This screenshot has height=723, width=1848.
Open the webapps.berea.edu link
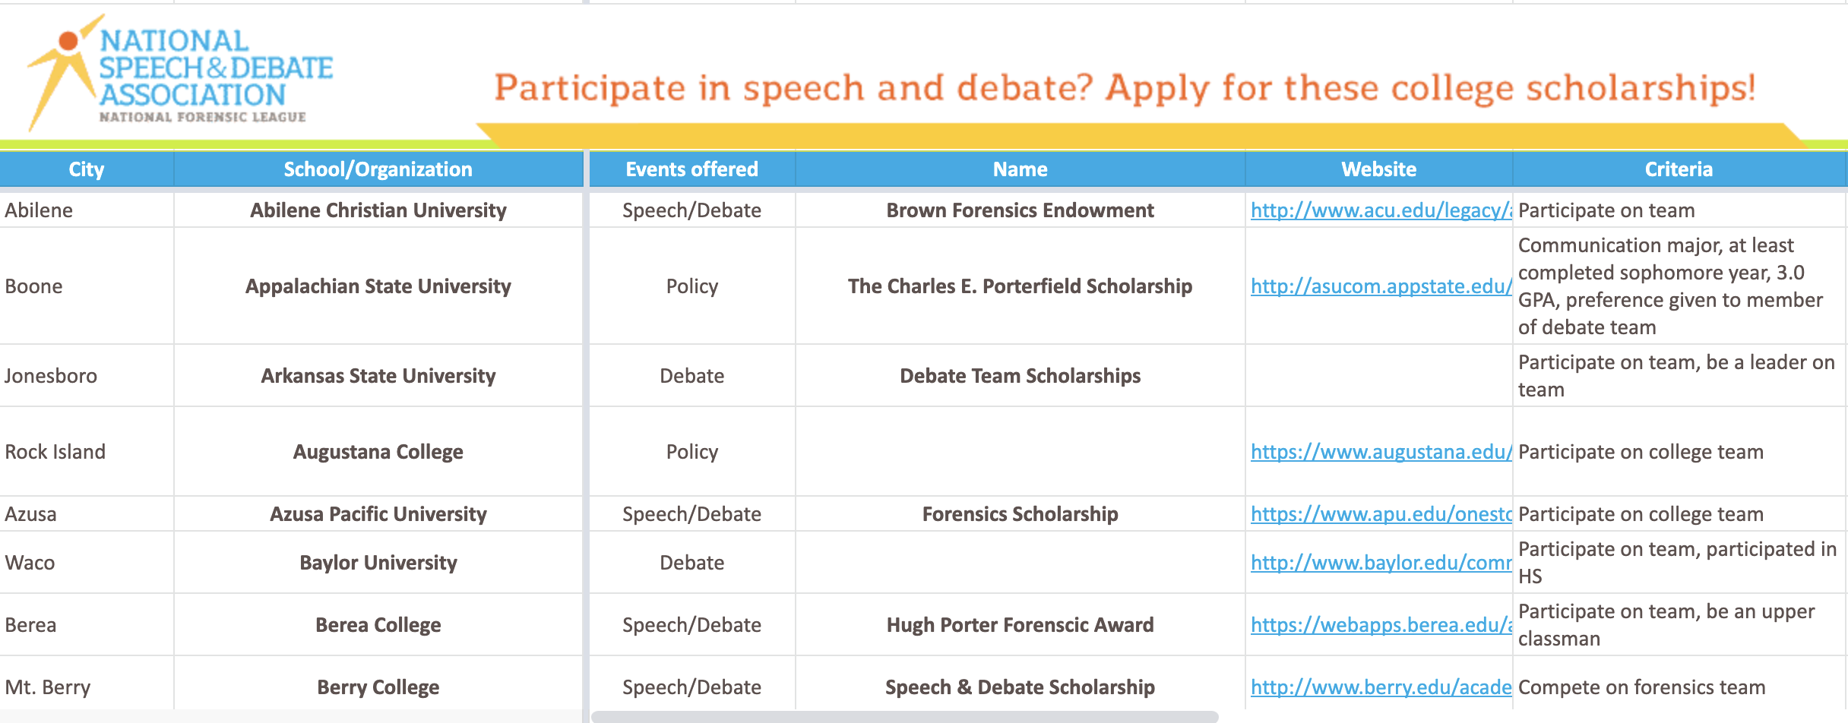tap(1381, 625)
